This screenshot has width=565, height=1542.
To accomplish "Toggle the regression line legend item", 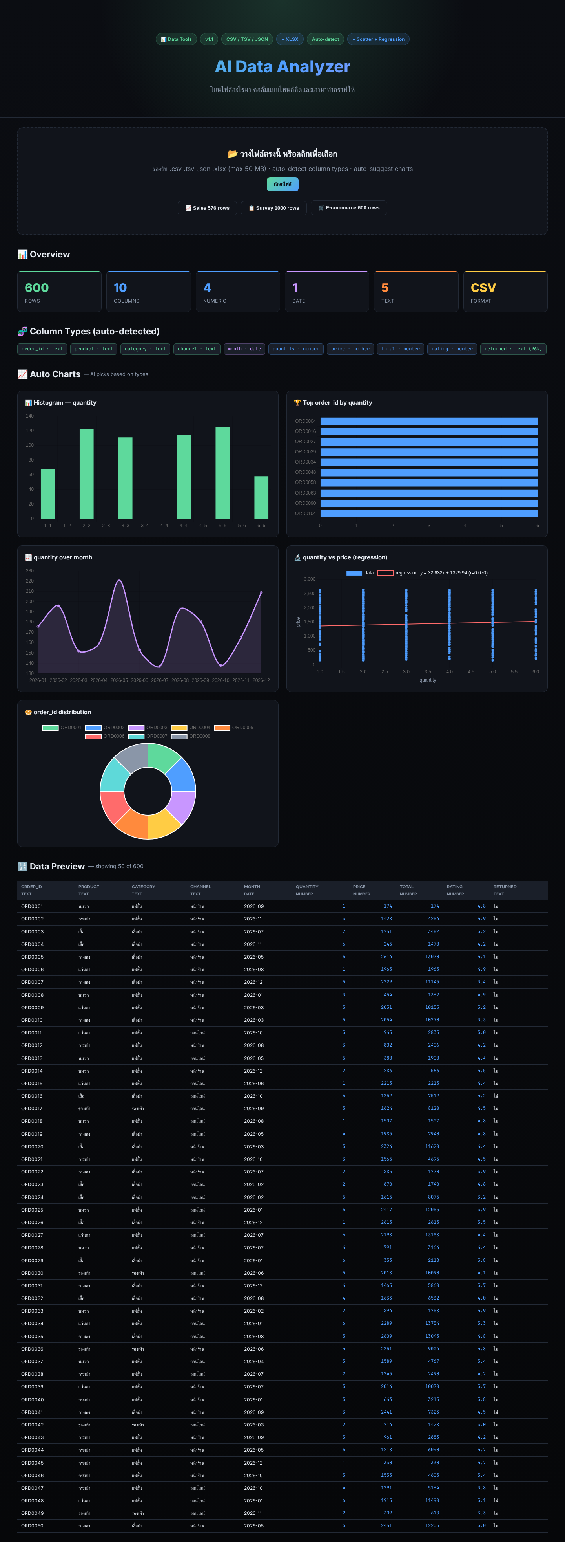I will pos(432,573).
